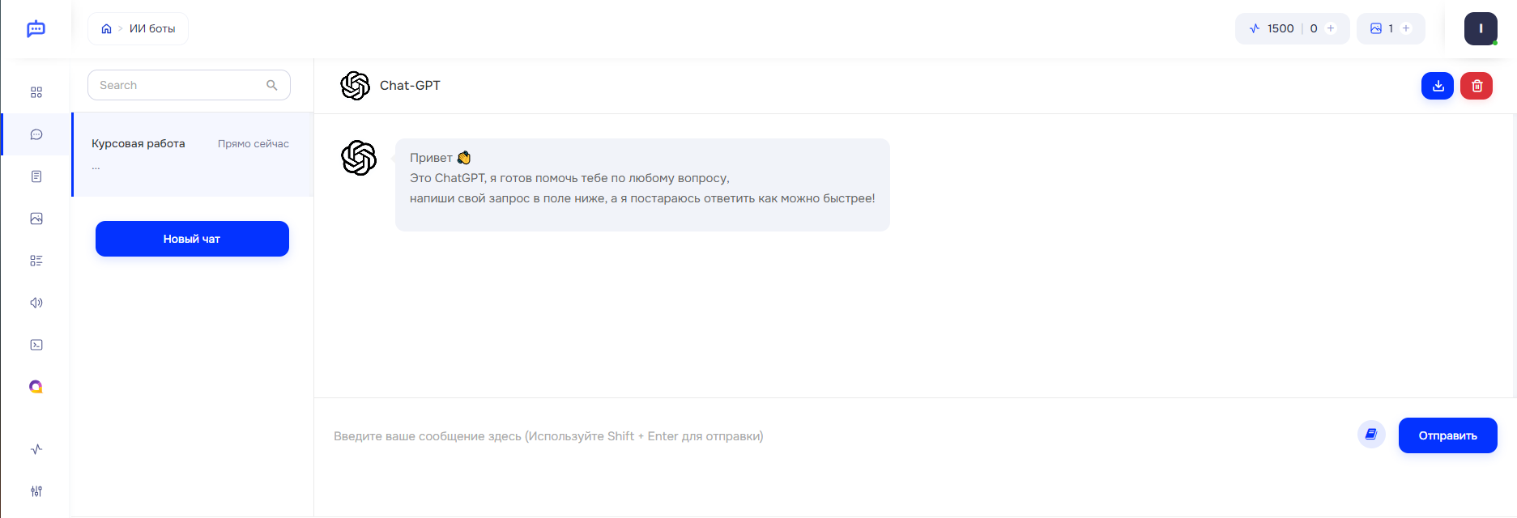The height and width of the screenshot is (518, 1517).
Task: Open the image generator sidebar icon
Action: click(36, 219)
